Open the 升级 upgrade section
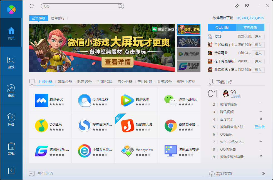Screen dimensions: 273x180 coord(11,119)
